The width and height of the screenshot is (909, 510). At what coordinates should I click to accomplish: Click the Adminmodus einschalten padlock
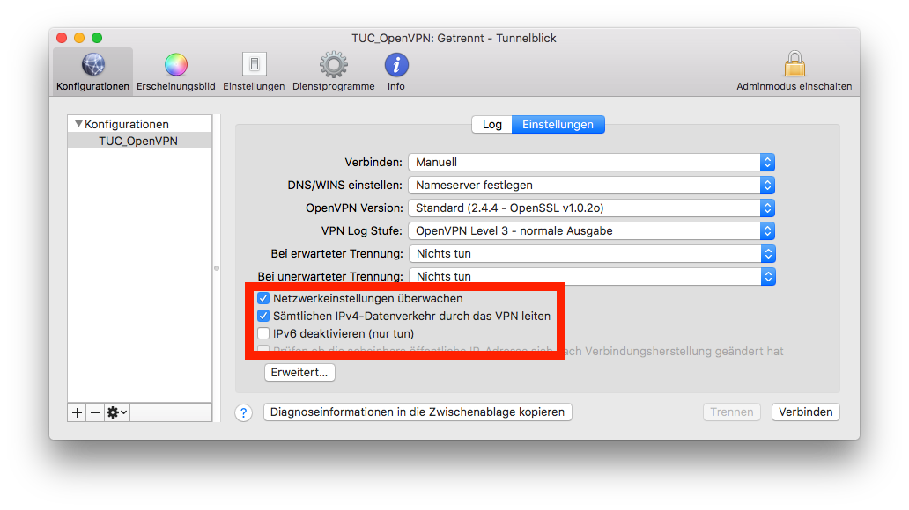[x=794, y=71]
